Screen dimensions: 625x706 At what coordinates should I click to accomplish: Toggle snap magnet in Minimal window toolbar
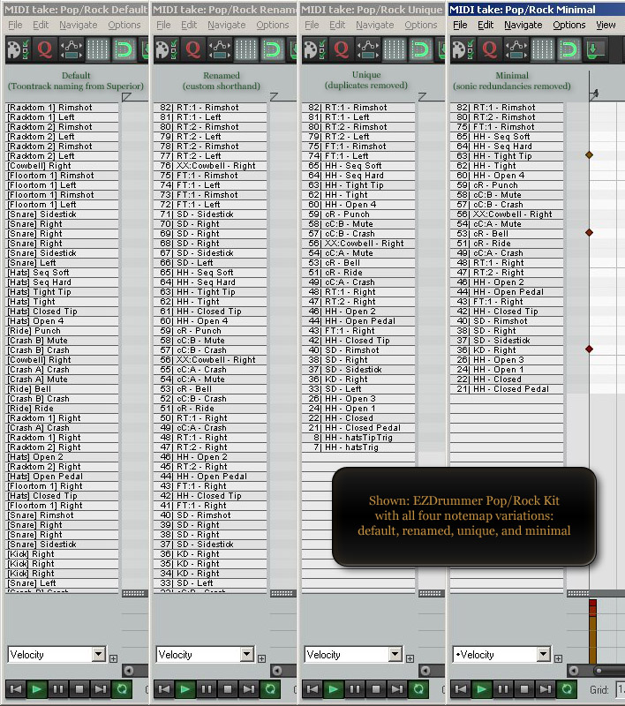click(x=569, y=49)
